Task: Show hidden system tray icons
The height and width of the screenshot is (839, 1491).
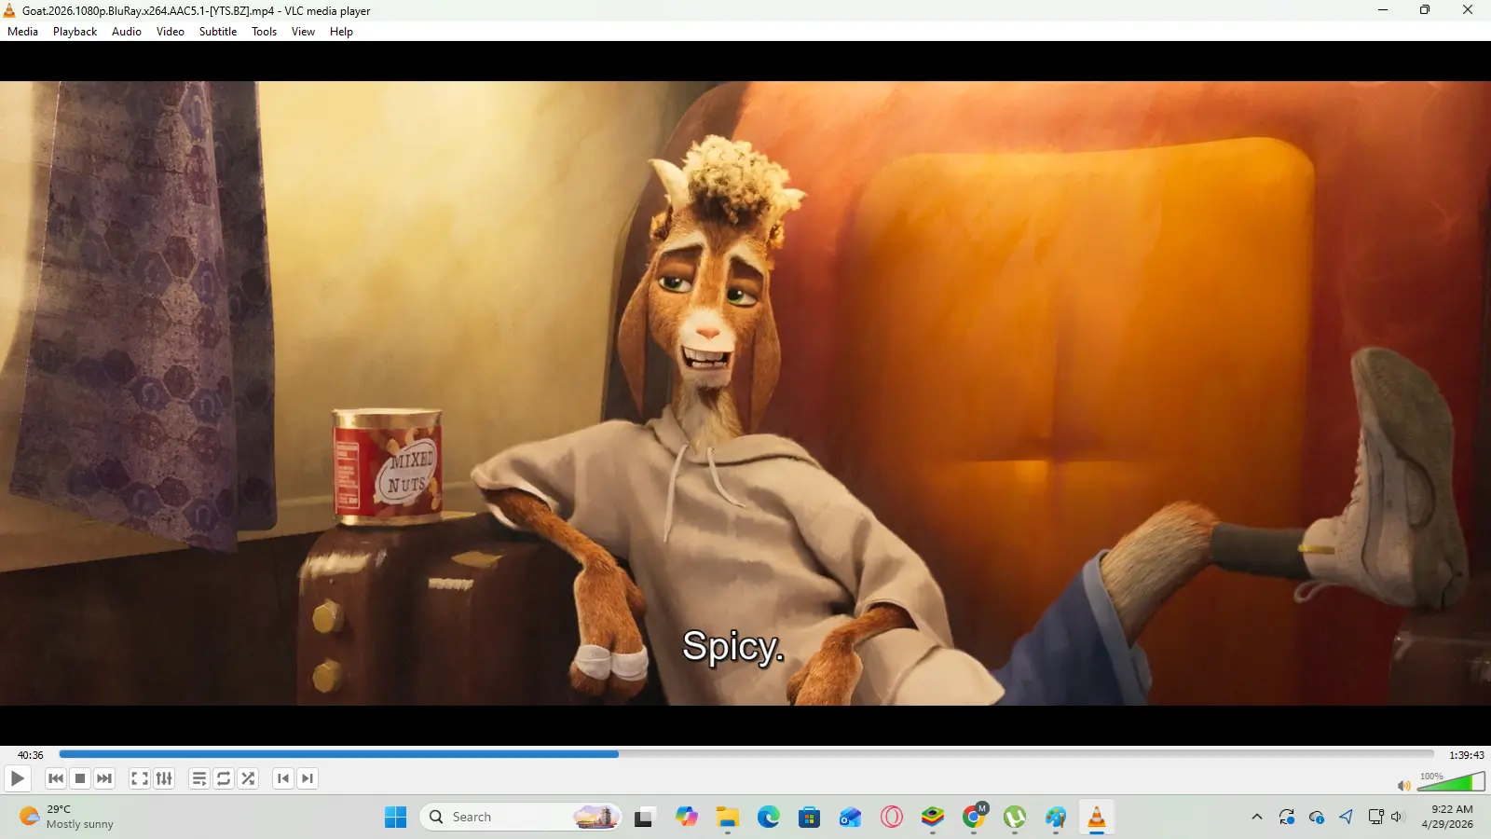Action: tap(1257, 818)
